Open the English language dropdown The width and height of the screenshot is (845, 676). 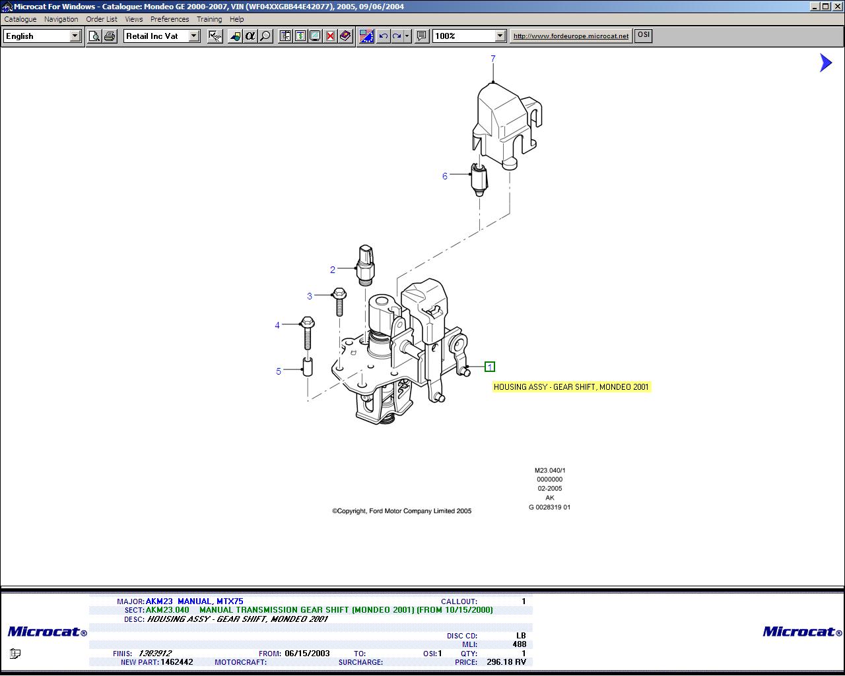(75, 36)
